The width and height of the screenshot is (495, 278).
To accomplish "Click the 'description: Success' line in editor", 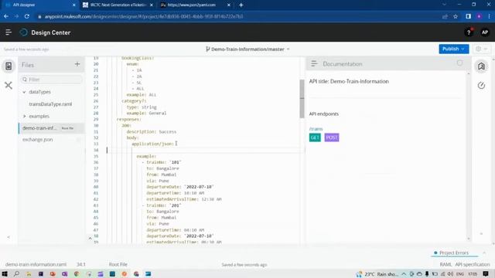I will tap(152, 132).
